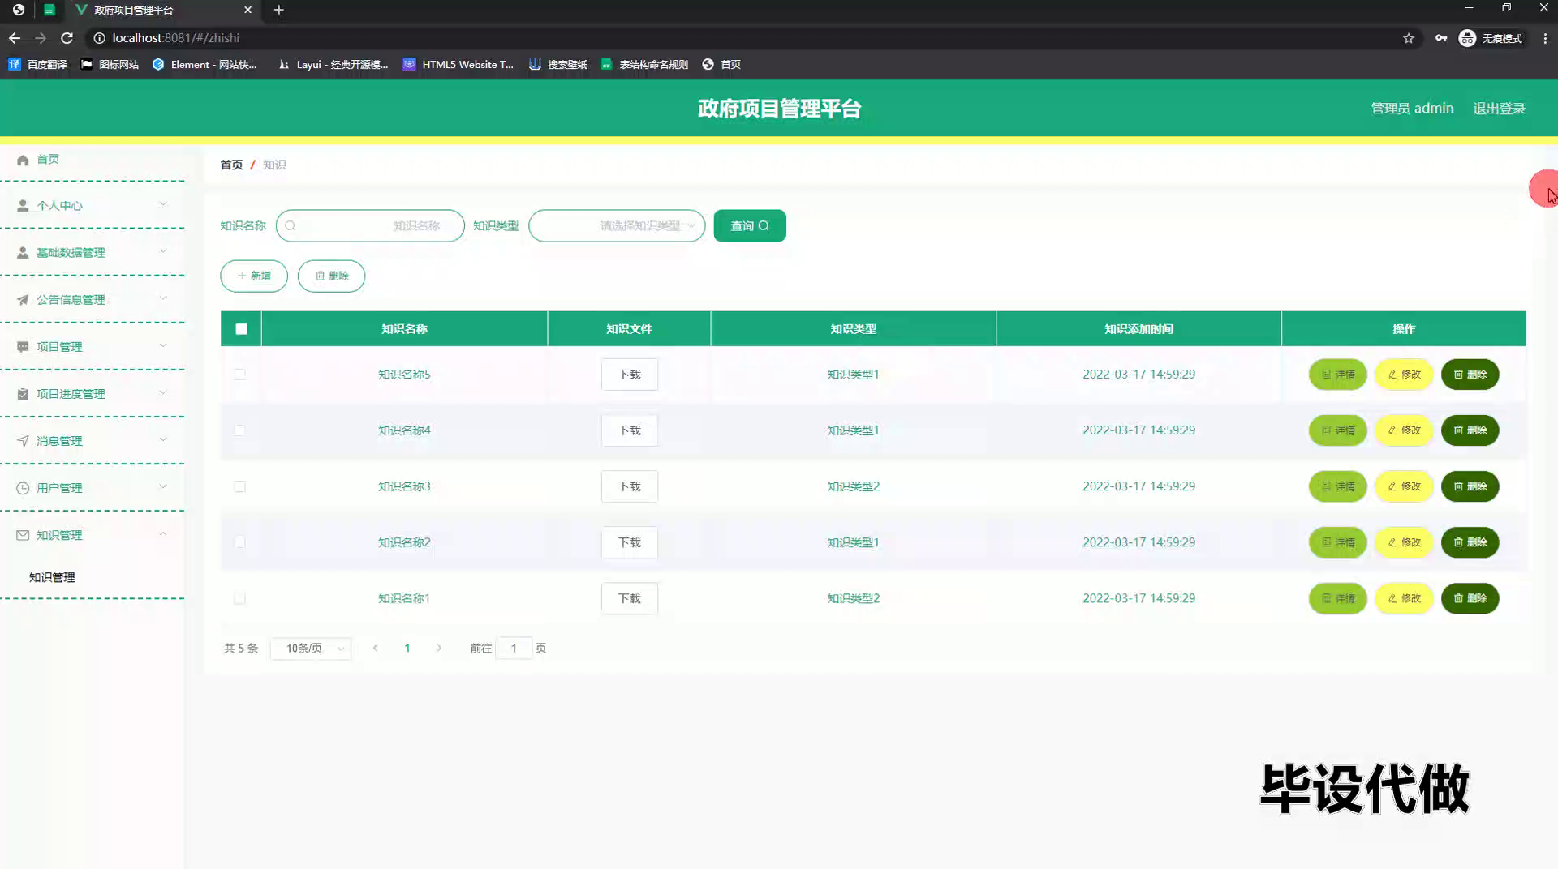Expand the 项目进度管理 menu chevron
The height and width of the screenshot is (869, 1558).
(x=163, y=392)
